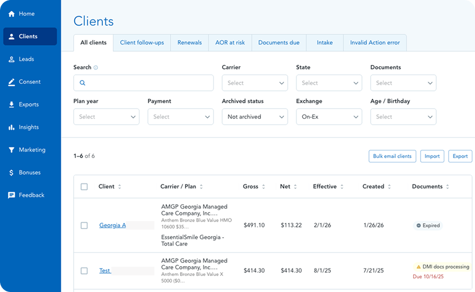Sort by Net column arrows
The width and height of the screenshot is (475, 292).
coord(295,187)
